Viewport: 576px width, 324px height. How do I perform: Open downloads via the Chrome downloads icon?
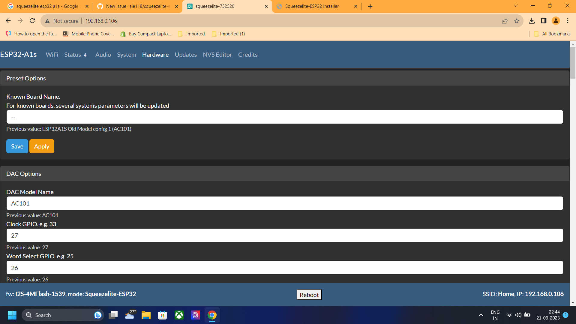(532, 21)
